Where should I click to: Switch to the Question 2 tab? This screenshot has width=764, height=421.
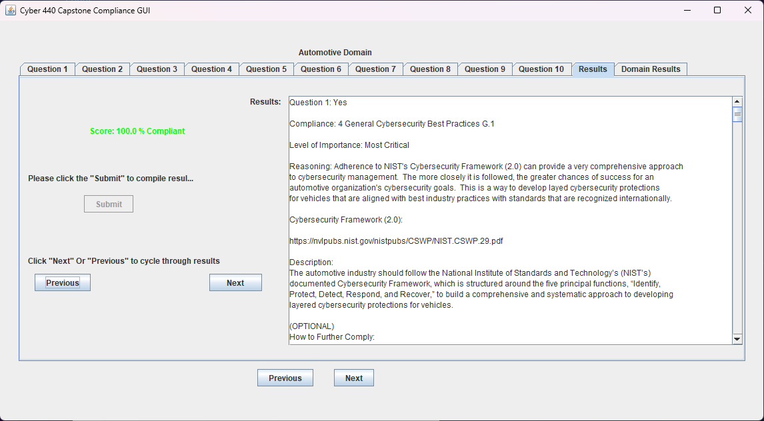(x=102, y=69)
